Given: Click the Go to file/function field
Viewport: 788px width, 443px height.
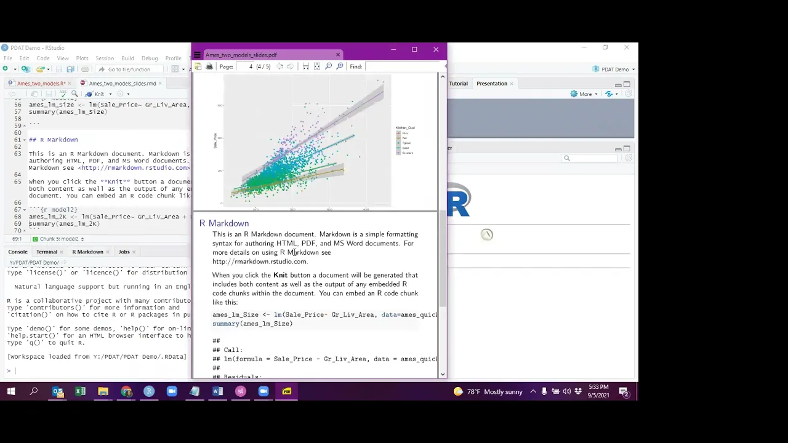Looking at the screenshot, I should pos(129,69).
